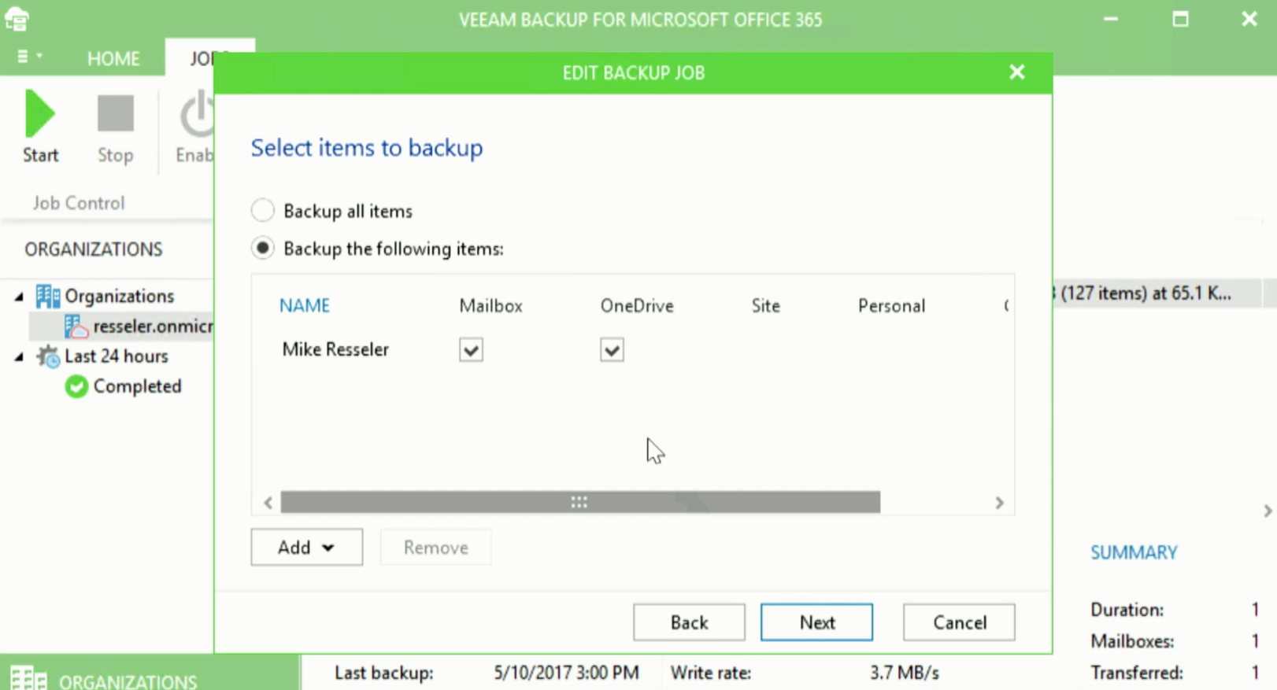Click the Job Control group label
Viewport: 1277px width, 690px height.
tap(79, 203)
